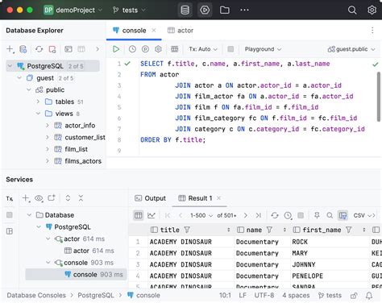The image size is (382, 303).
Task: Switch result to chart view
Action: [x=152, y=215]
